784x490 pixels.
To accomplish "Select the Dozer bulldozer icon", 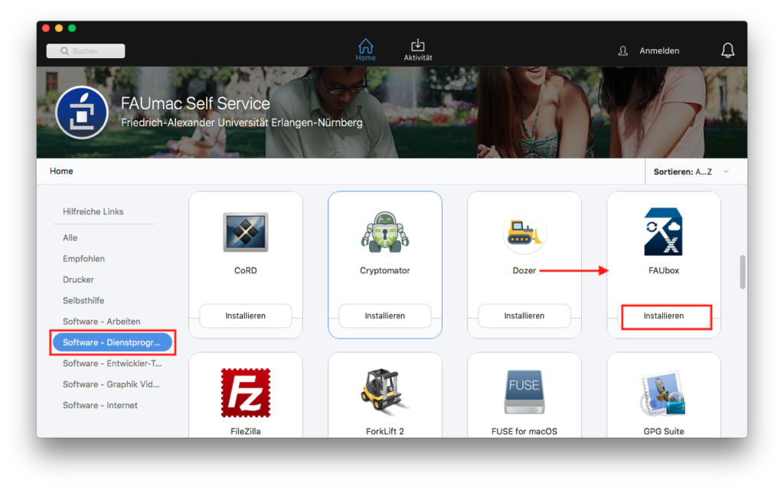I will tap(524, 234).
